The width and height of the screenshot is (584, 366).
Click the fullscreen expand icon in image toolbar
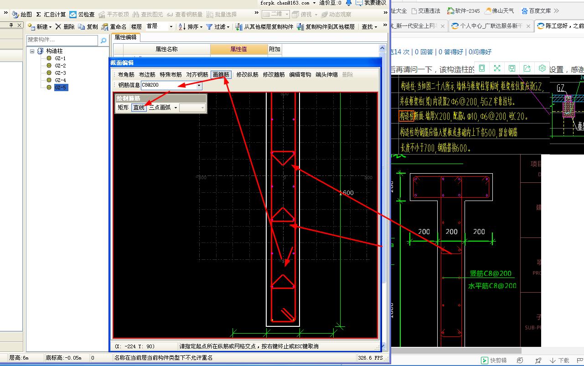497,68
